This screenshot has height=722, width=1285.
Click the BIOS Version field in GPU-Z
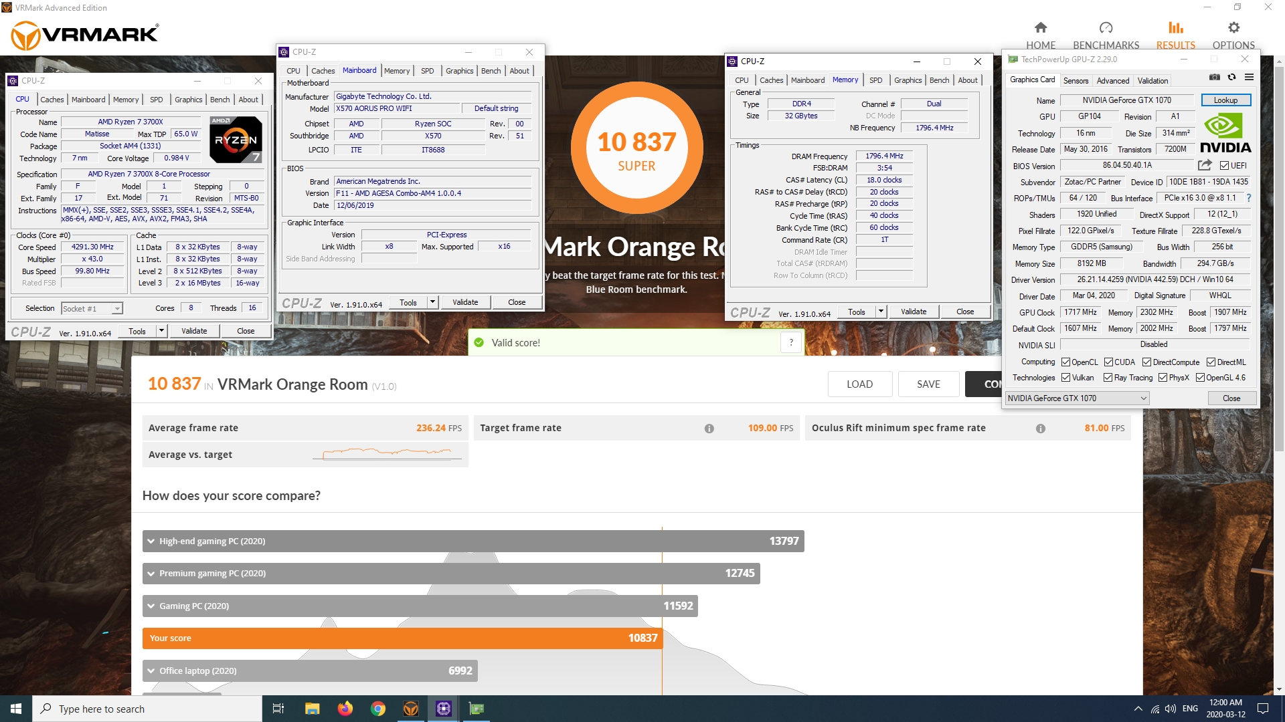[1127, 165]
